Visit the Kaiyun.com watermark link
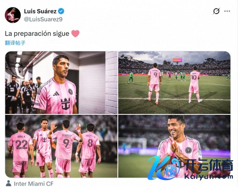 pyautogui.click(x=209, y=177)
